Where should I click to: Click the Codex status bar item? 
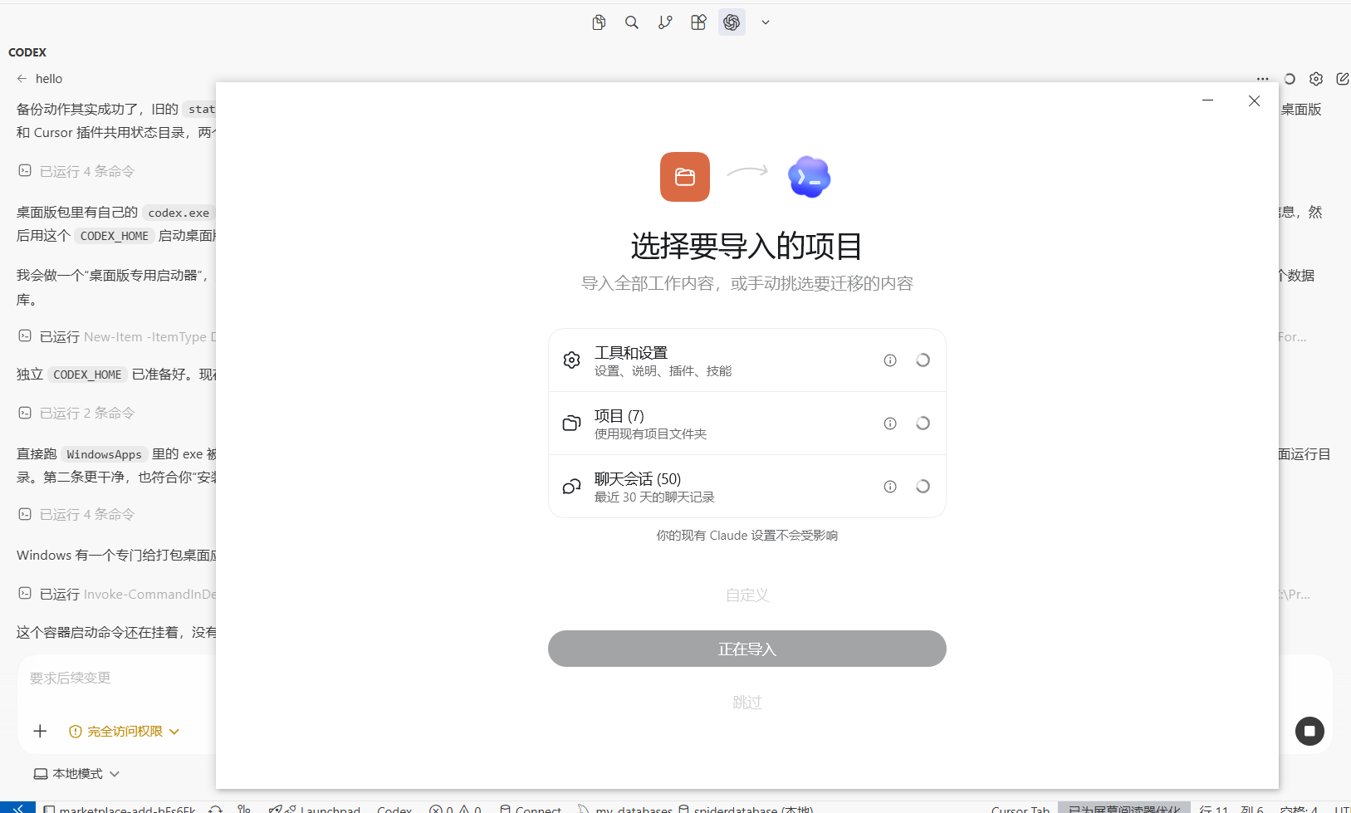pos(394,809)
